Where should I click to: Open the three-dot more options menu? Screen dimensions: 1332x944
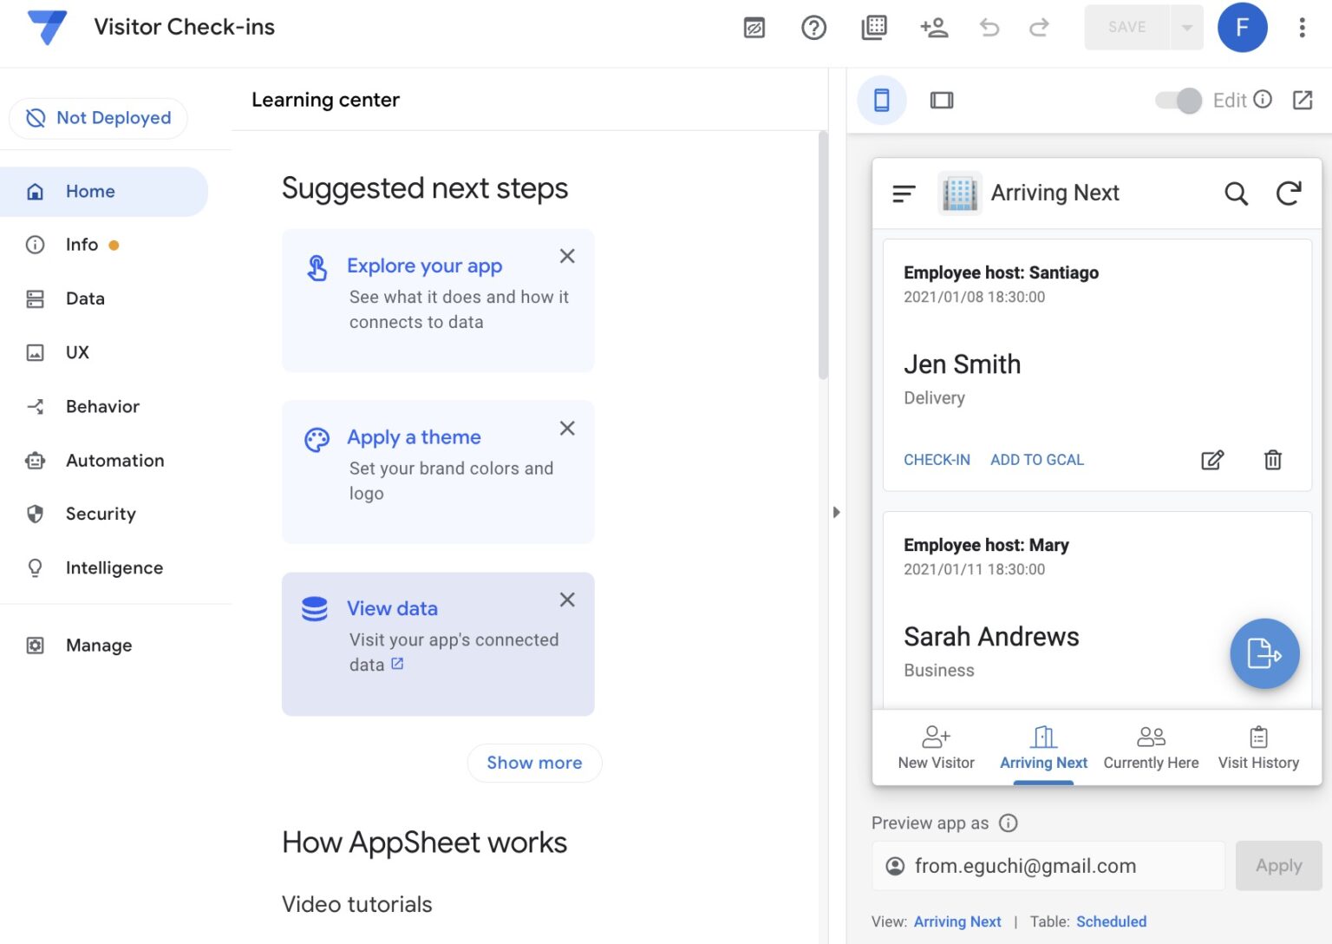click(1302, 28)
